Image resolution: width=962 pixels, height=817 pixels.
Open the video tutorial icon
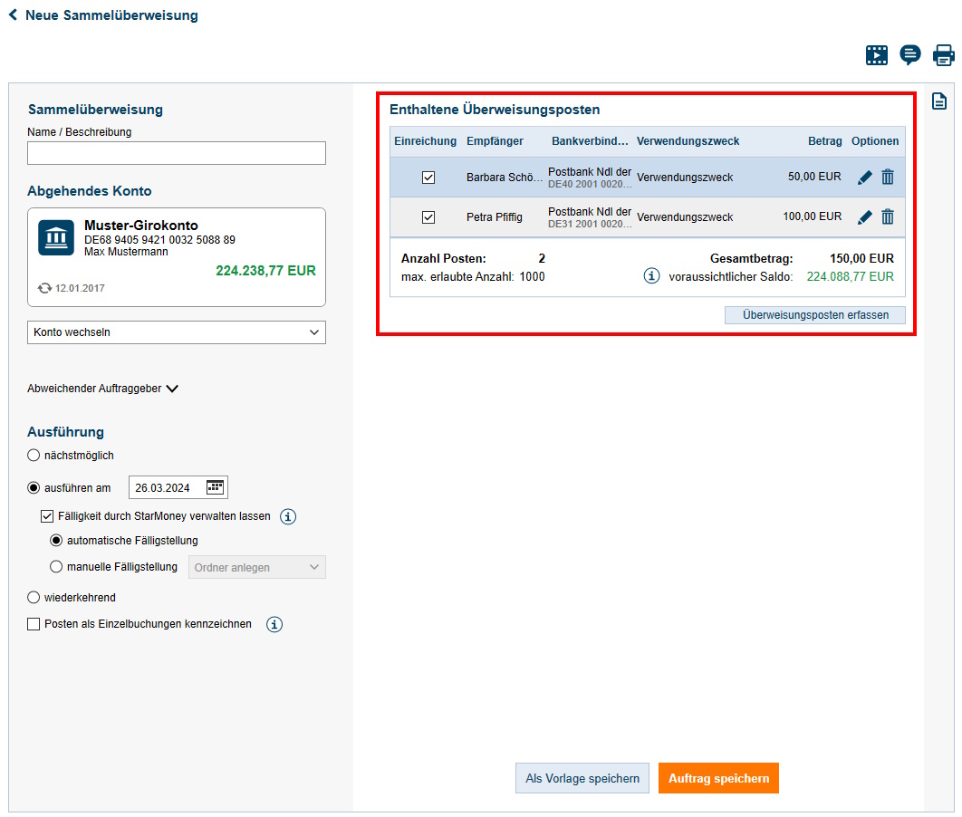877,55
